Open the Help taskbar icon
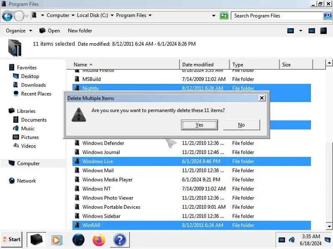 120,240
